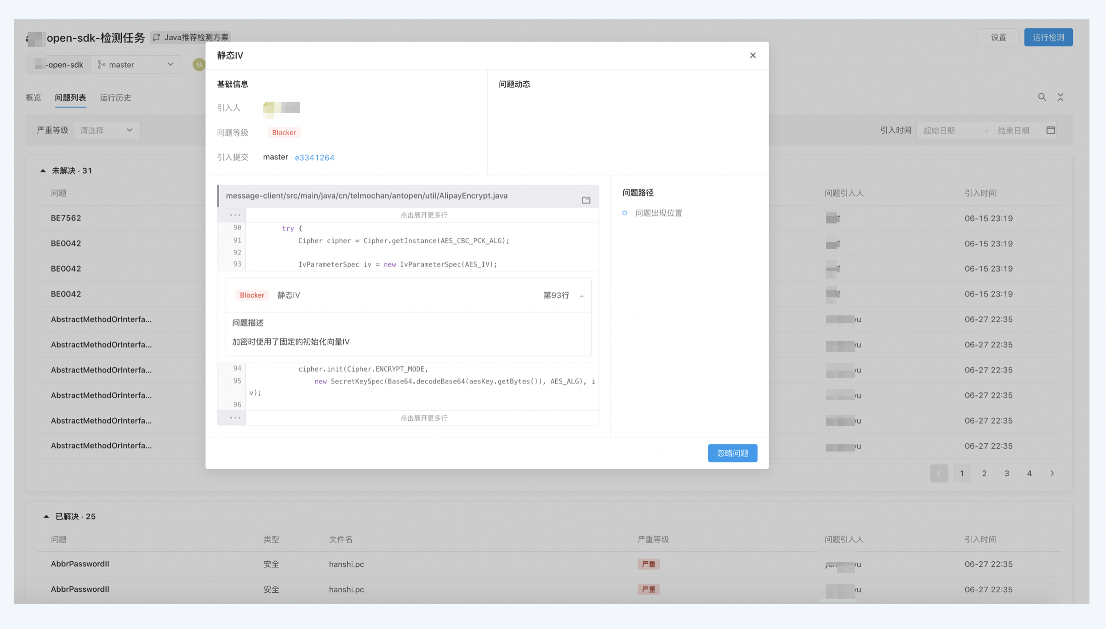
Task: Click the top ellipsis expand-lines icon
Action: coord(235,215)
